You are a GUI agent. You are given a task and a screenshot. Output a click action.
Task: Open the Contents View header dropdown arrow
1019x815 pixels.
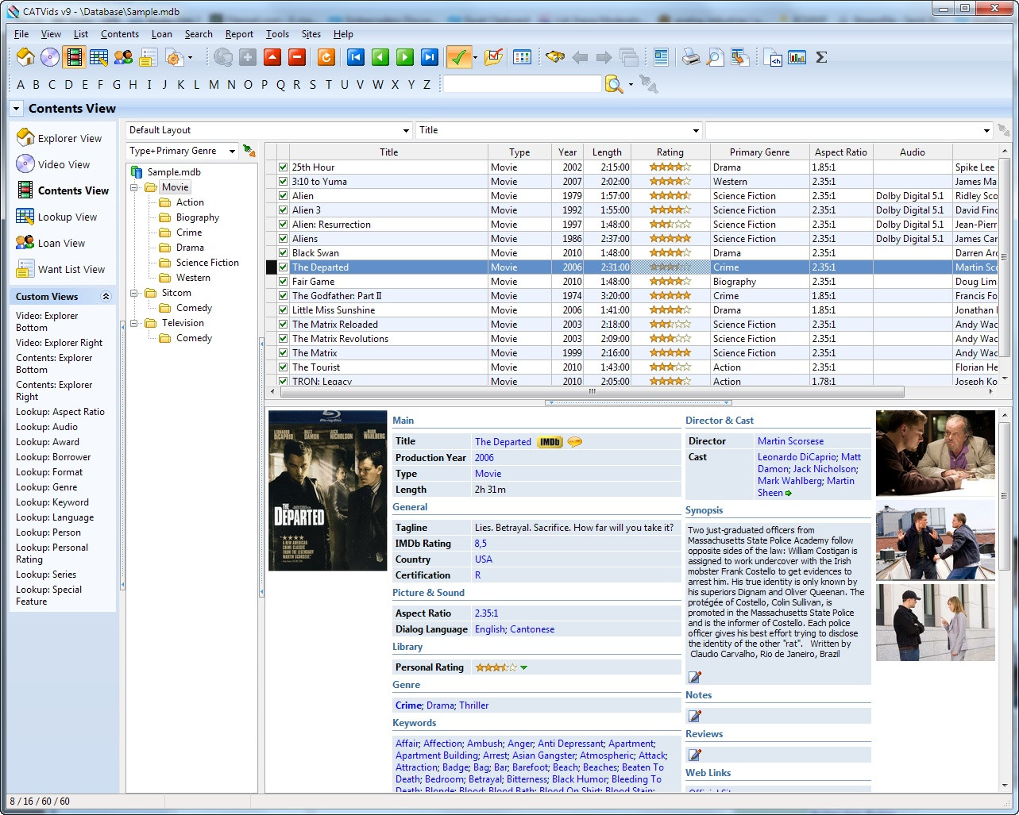coord(16,109)
